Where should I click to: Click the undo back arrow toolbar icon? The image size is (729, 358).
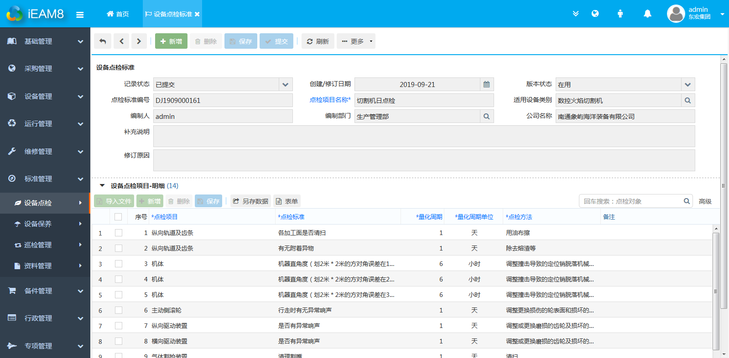click(103, 41)
